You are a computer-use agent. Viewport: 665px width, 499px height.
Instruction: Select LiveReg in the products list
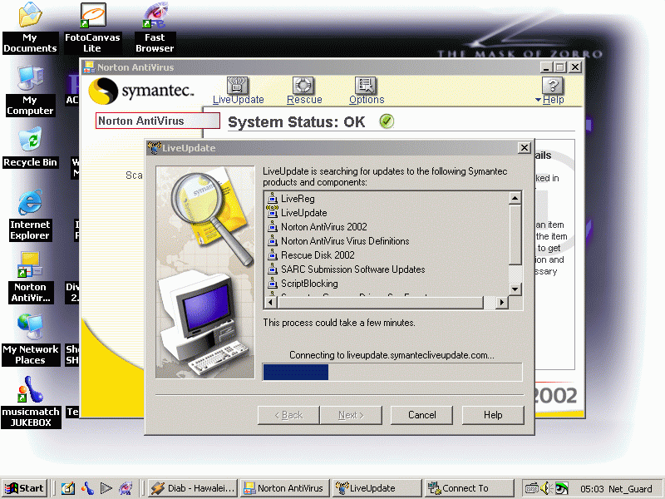(298, 199)
